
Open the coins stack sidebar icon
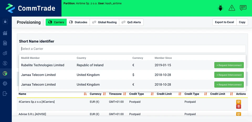(5, 53)
